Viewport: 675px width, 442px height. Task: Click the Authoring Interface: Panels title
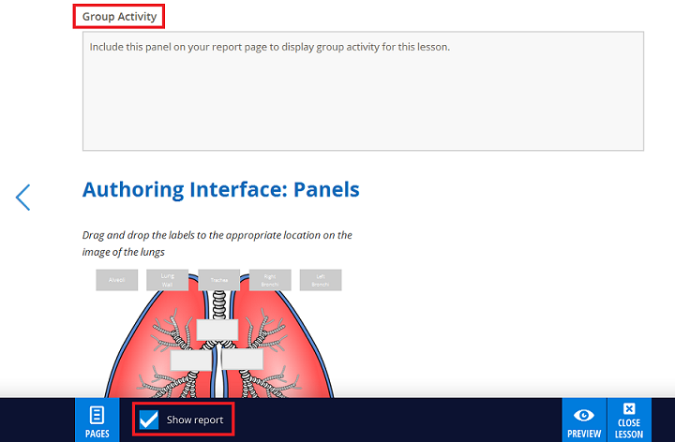pyautogui.click(x=220, y=189)
